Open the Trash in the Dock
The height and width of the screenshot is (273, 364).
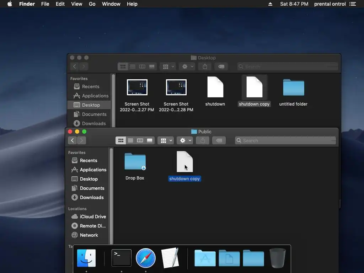(x=278, y=258)
